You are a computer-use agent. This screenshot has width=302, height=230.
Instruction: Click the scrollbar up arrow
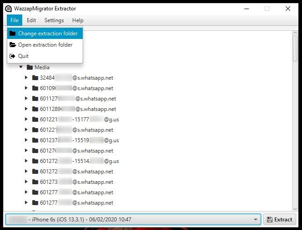point(295,33)
